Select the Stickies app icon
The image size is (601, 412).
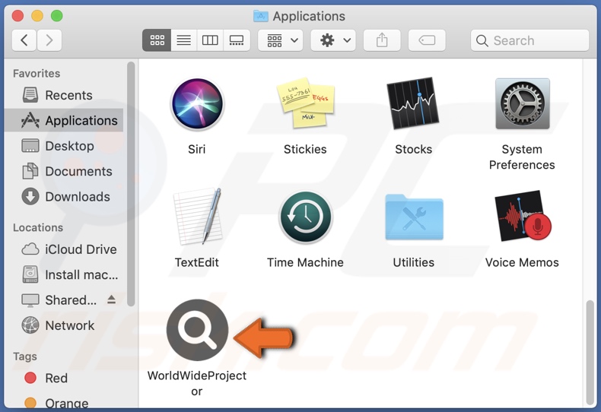tap(306, 103)
